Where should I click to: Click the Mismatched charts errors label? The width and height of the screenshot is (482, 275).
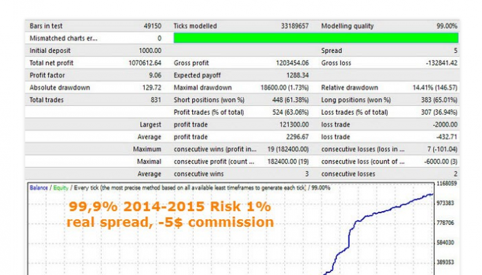tap(63, 38)
